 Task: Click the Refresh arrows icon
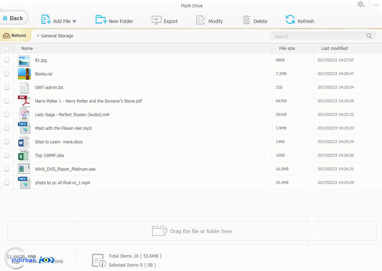coord(290,19)
